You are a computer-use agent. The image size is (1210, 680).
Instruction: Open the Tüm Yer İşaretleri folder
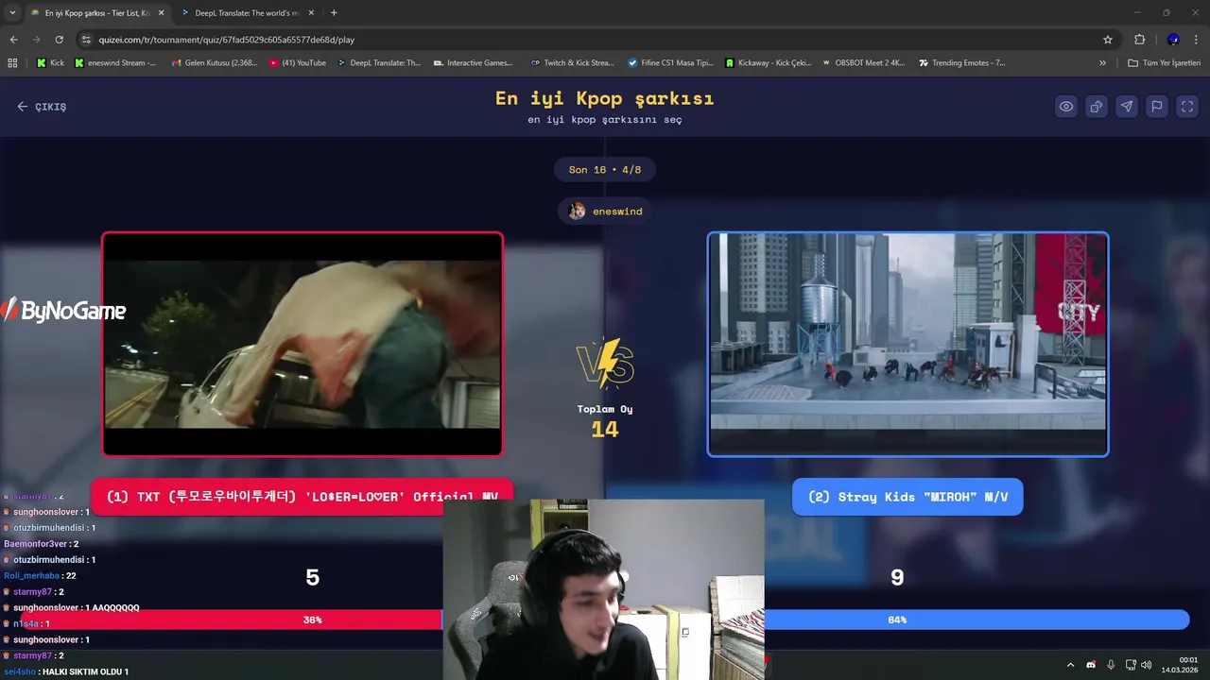point(1165,63)
